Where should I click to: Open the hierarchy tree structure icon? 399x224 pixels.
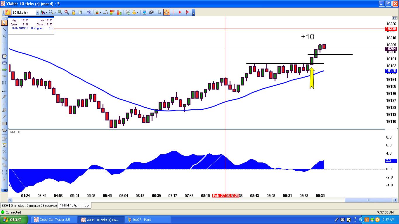(x=106, y=12)
